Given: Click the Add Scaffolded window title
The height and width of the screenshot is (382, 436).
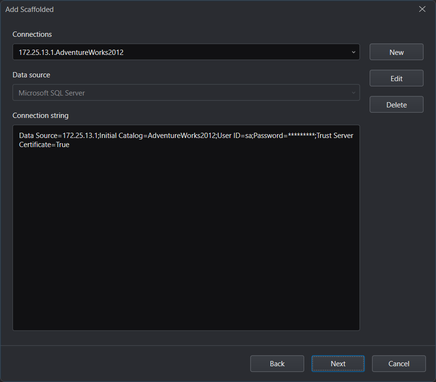Looking at the screenshot, I should 30,10.
